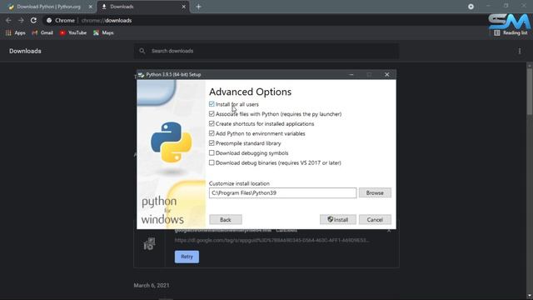The image size is (533, 300).
Task: Toggle Create shortcuts for installed applications
Action: pyautogui.click(x=212, y=124)
